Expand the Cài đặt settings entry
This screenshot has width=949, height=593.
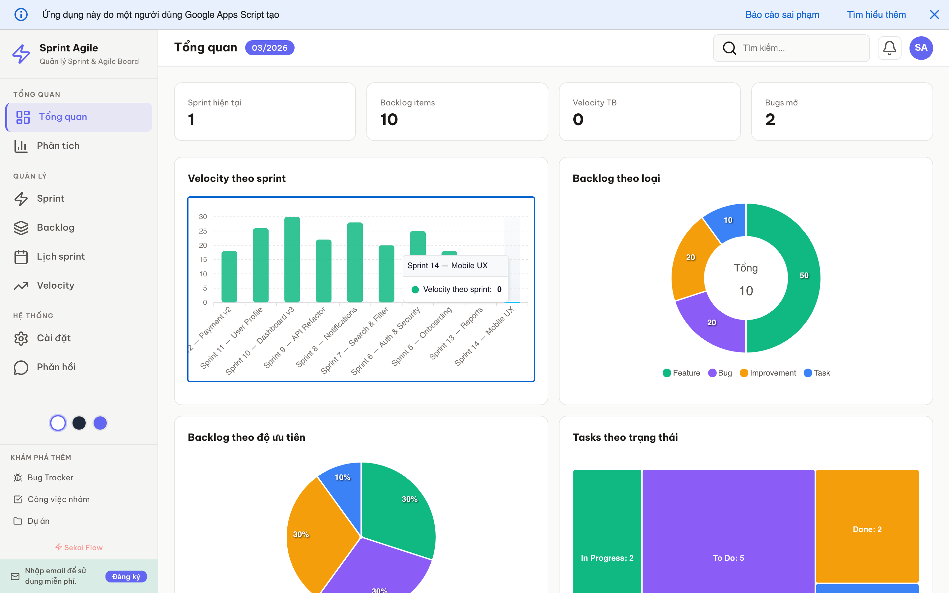click(x=21, y=338)
